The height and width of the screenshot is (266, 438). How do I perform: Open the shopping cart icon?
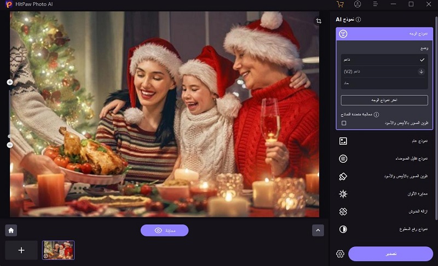point(340,4)
